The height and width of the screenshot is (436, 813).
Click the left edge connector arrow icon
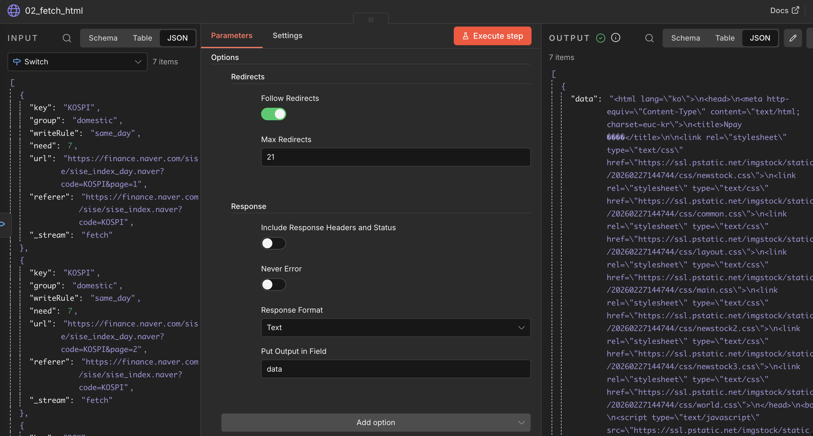pyautogui.click(x=3, y=224)
